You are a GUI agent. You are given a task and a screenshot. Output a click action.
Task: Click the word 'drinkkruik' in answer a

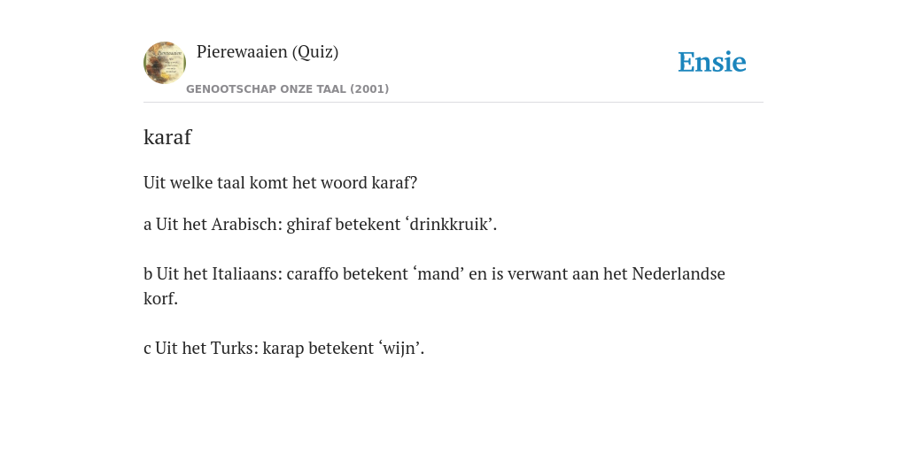click(x=449, y=224)
